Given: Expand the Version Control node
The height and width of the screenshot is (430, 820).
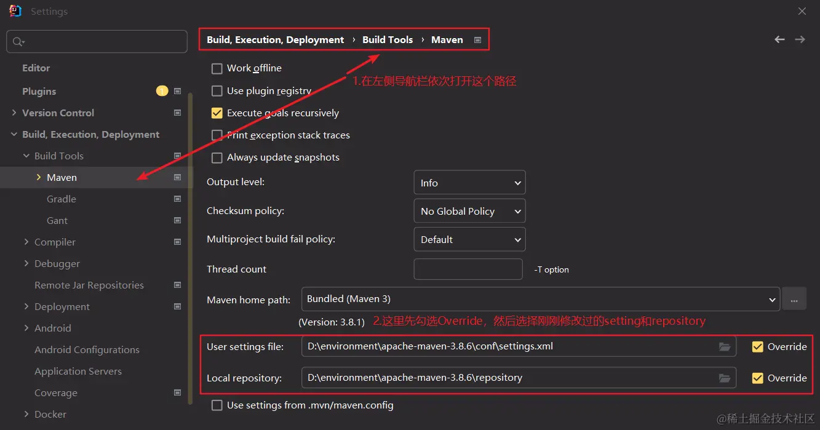Looking at the screenshot, I should [14, 113].
